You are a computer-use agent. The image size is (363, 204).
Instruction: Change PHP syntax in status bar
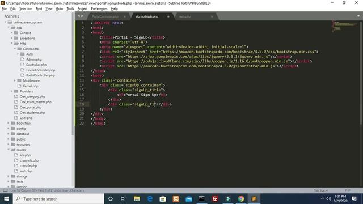click(x=347, y=190)
